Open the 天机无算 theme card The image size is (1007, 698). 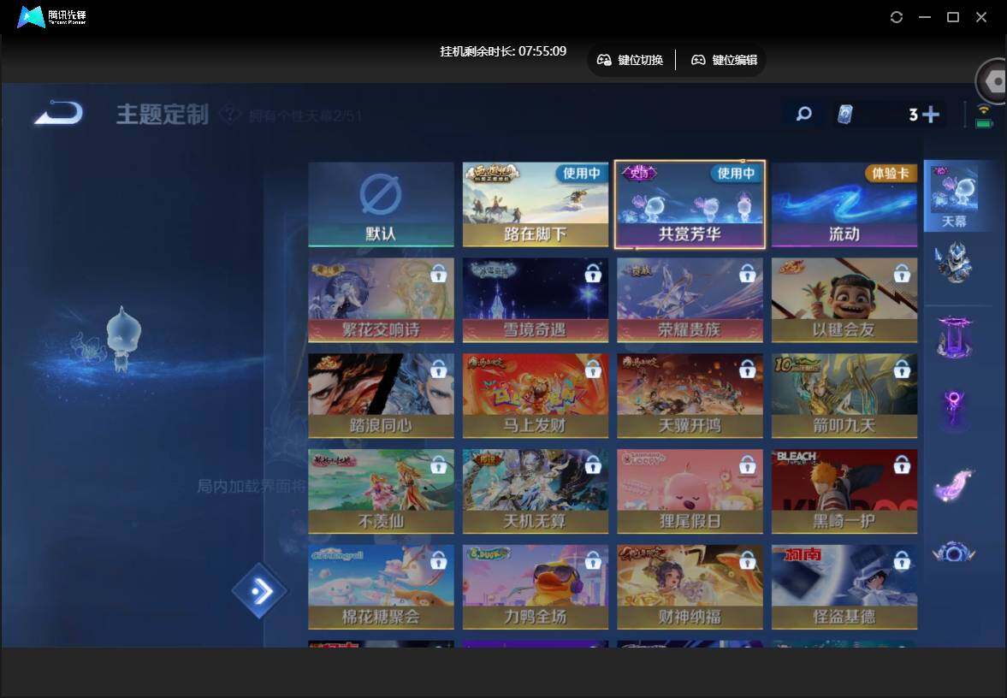point(535,491)
